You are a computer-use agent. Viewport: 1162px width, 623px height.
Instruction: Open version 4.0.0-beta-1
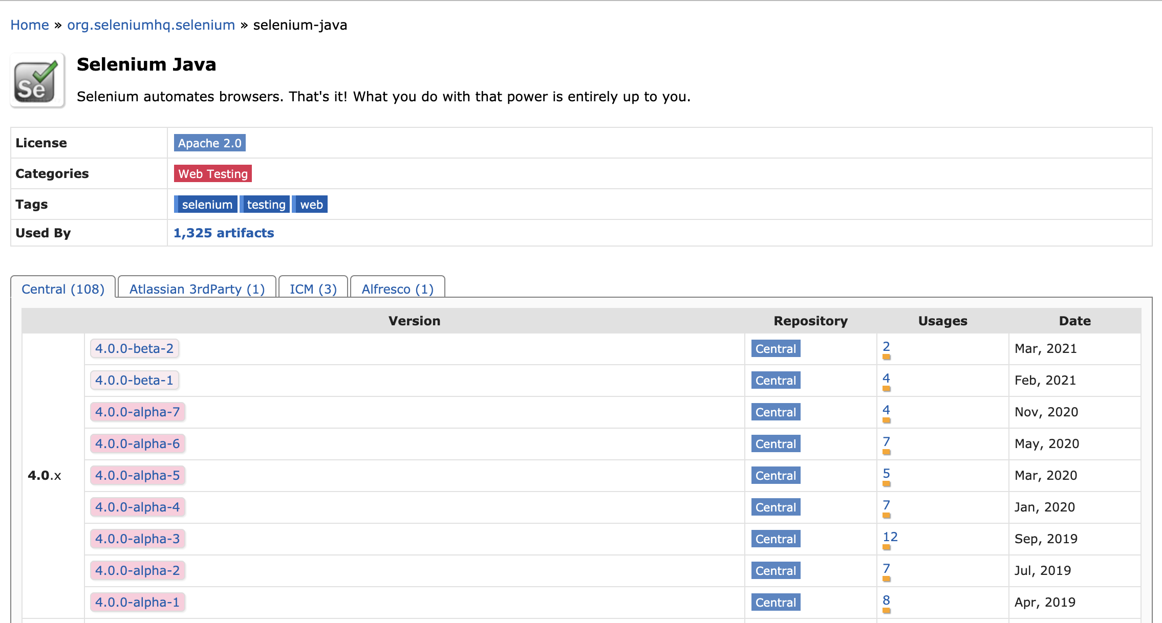coord(134,381)
